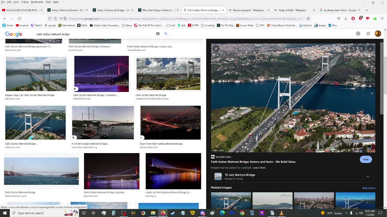The height and width of the screenshot is (217, 387).
Task: Open the Memedroid bookmark
Action: point(67,25)
